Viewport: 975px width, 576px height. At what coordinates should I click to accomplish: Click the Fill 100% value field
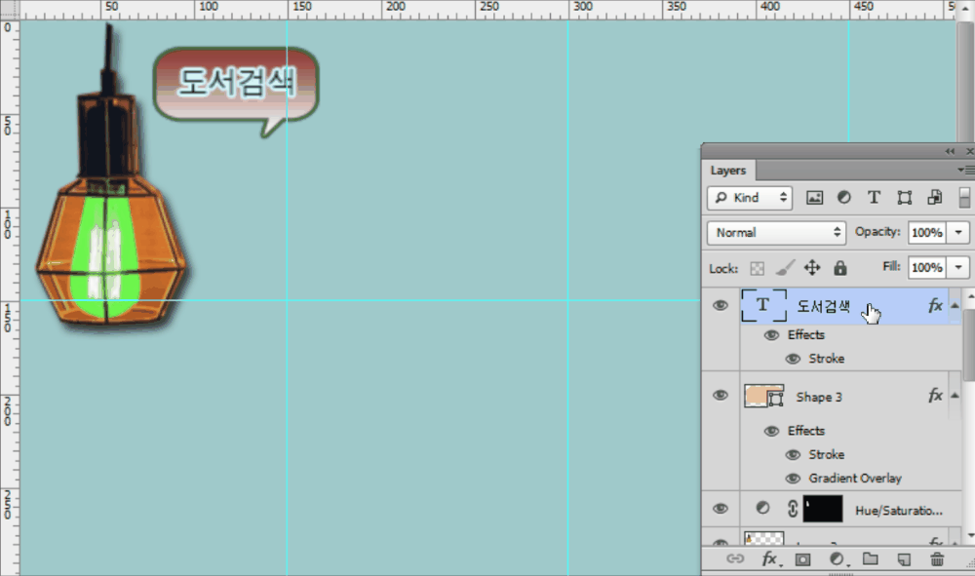[926, 267]
